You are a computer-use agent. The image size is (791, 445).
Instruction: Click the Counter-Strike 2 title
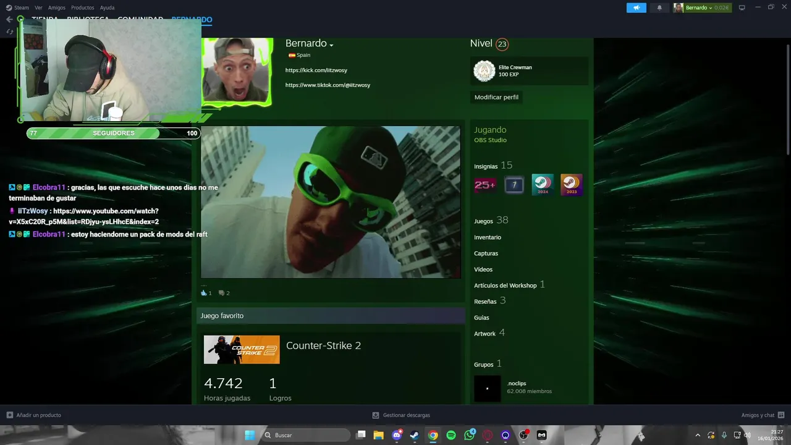pyautogui.click(x=323, y=345)
